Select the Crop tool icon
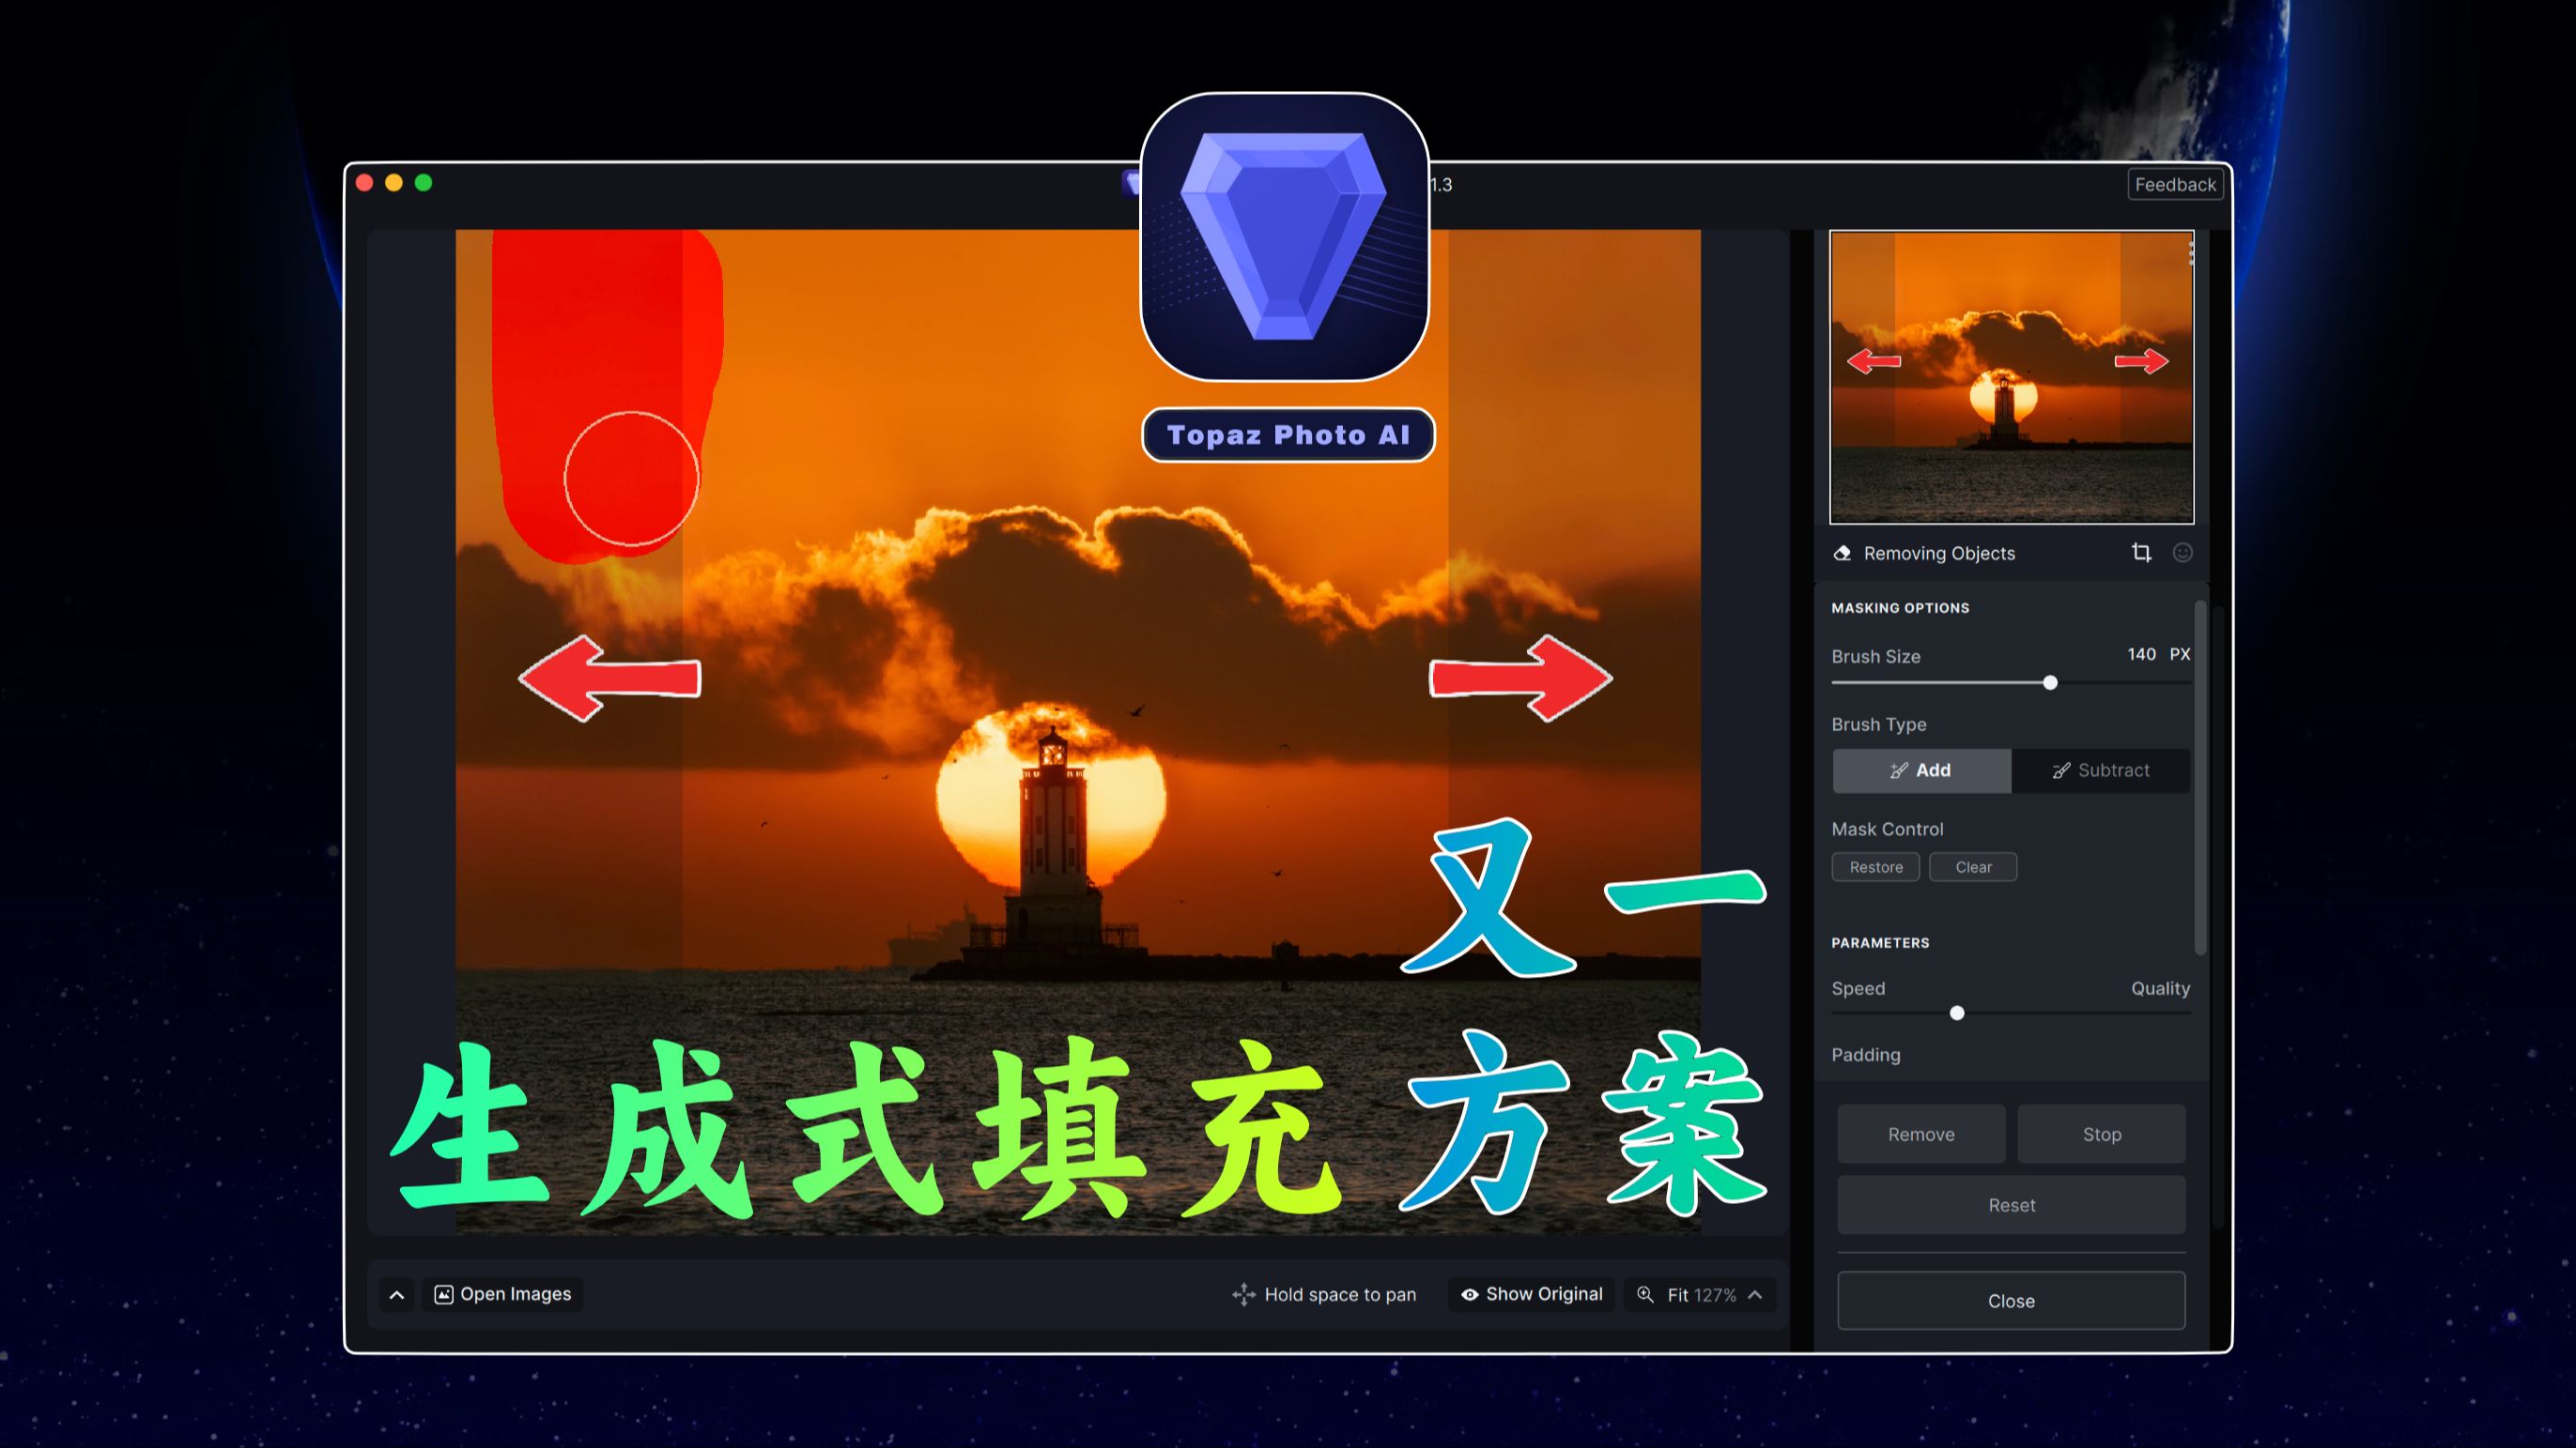 point(2143,553)
